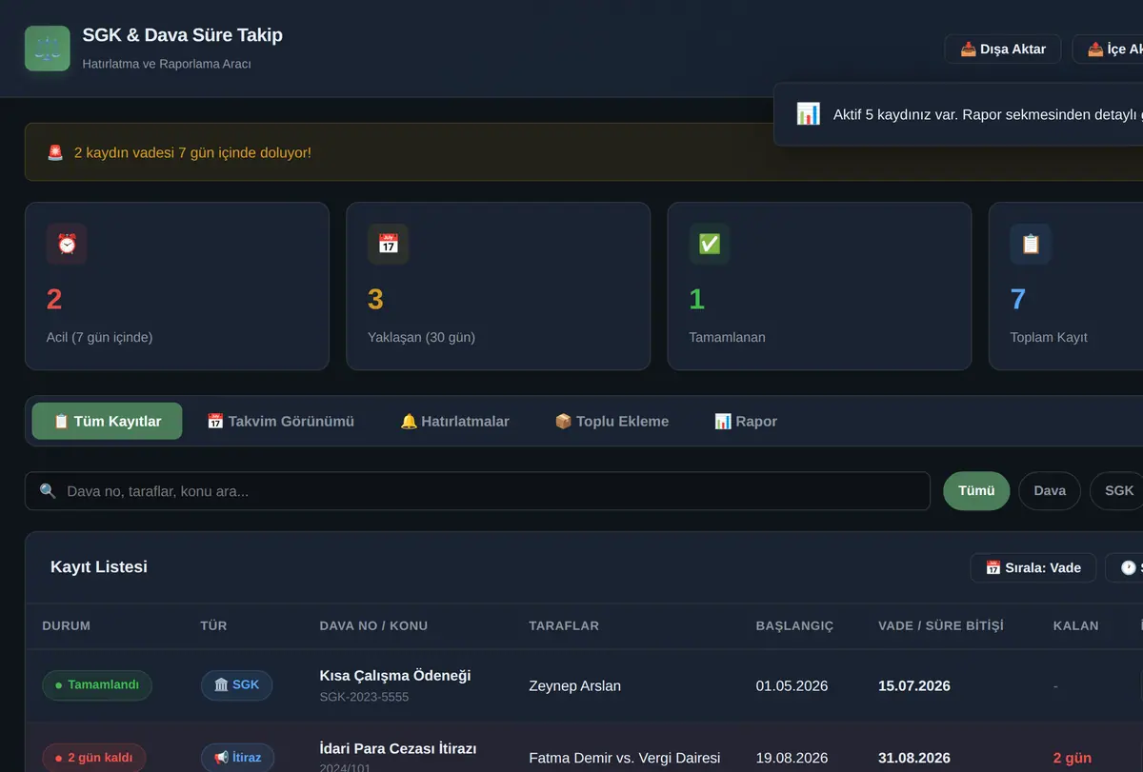The image size is (1143, 772).
Task: Click the SGK type badge in first row
Action: click(x=236, y=685)
